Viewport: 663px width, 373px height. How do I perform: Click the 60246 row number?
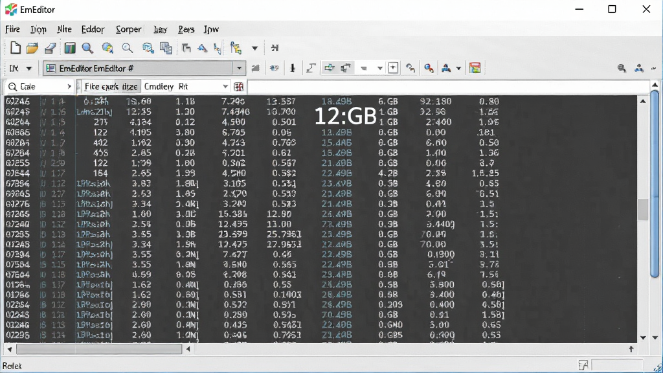pos(17,102)
